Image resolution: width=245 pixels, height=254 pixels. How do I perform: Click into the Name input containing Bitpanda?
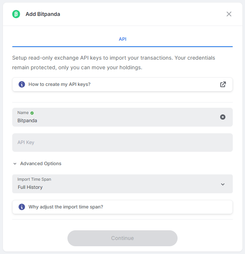pyautogui.click(x=122, y=117)
